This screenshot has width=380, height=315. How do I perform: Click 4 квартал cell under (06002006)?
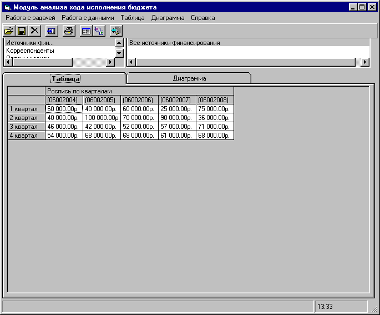point(139,136)
